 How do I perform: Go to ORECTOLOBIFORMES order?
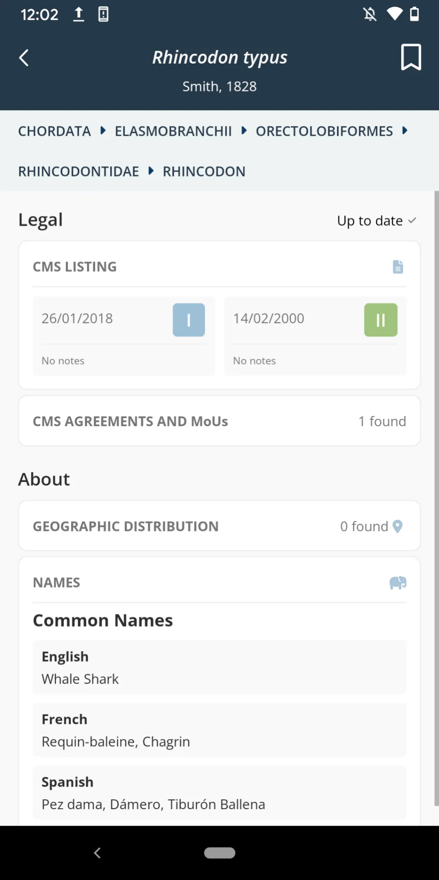[x=324, y=131]
